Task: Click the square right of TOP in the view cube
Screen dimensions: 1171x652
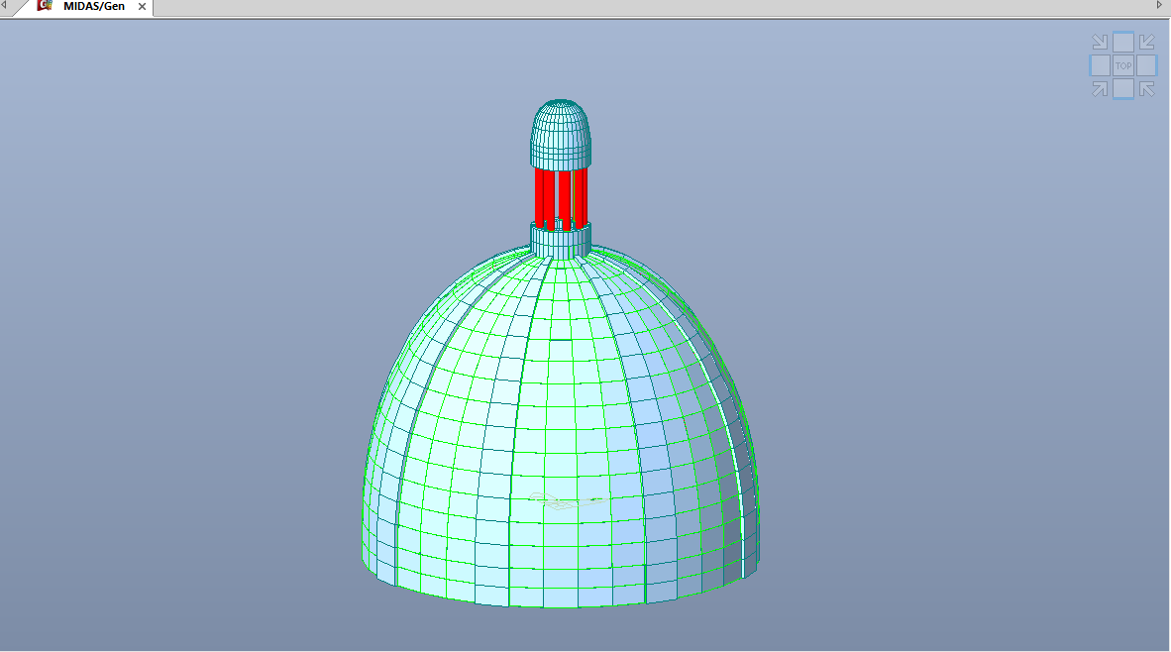Action: [1146, 65]
